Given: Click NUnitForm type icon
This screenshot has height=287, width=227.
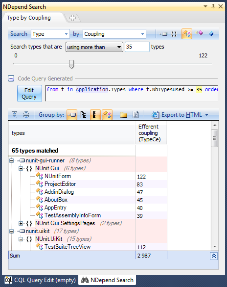Looking at the screenshot, I should [x=40, y=176].
